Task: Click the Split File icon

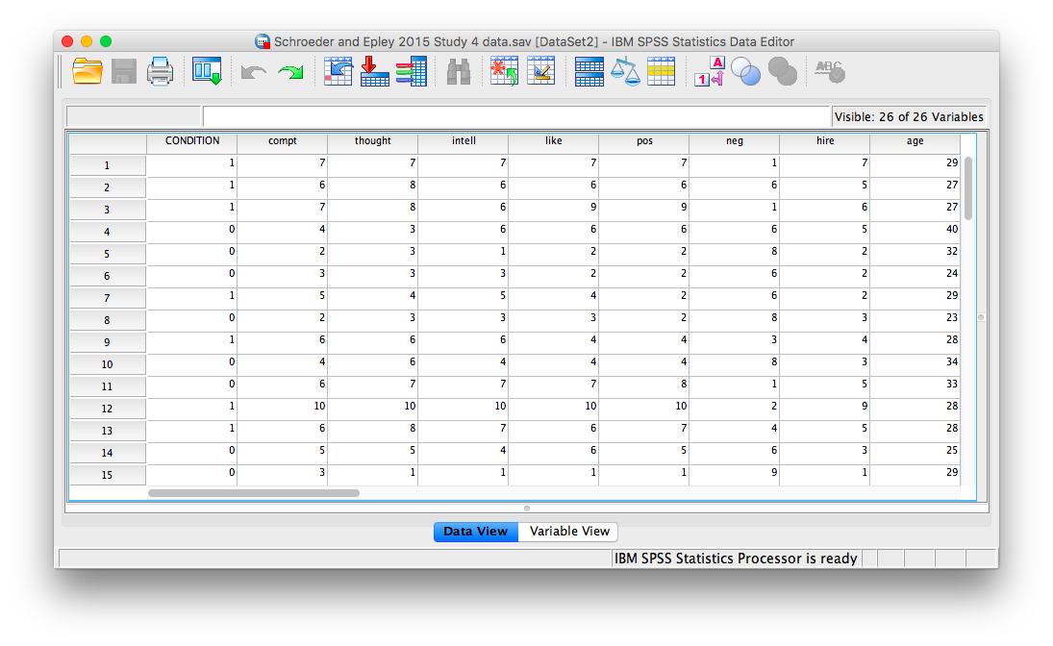Action: 589,72
